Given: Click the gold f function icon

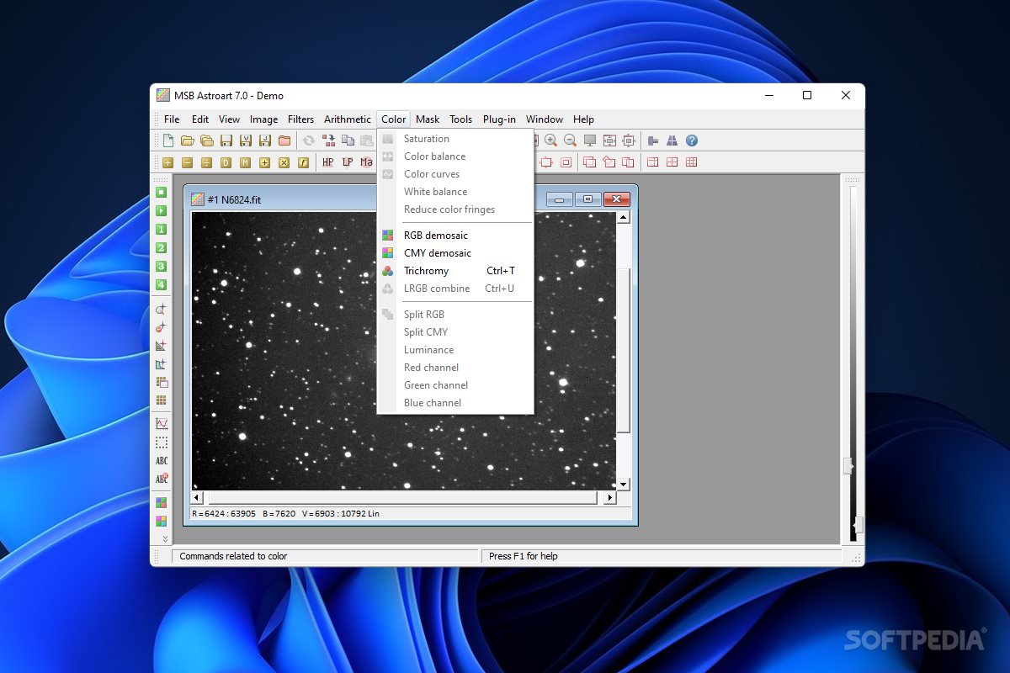Looking at the screenshot, I should 303,162.
